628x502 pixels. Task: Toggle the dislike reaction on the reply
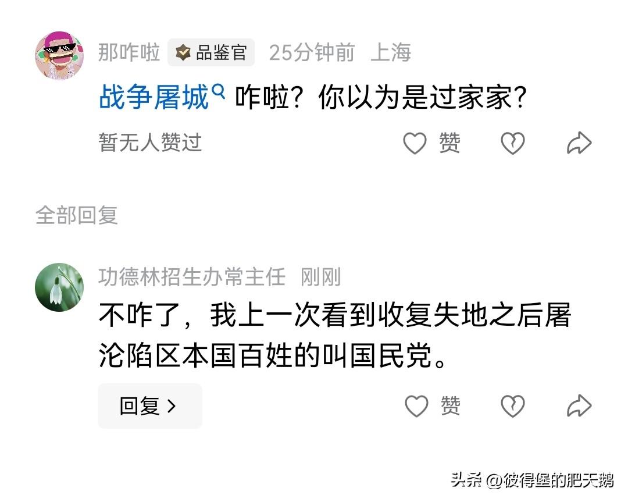(x=512, y=406)
